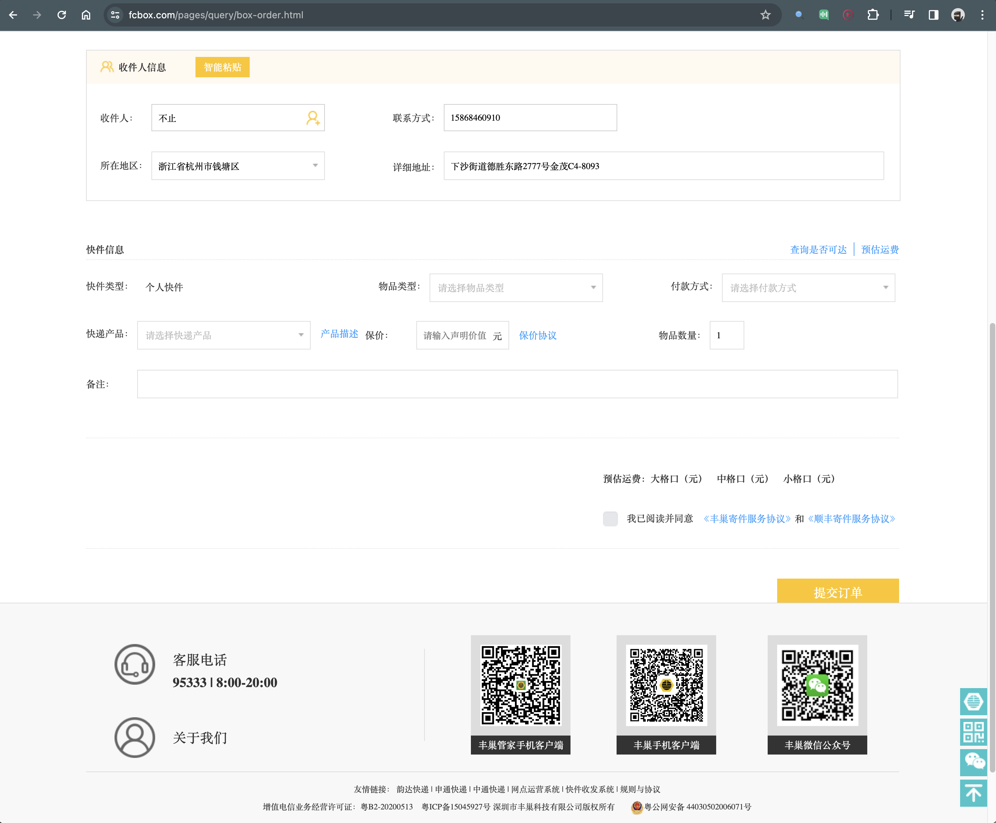The width and height of the screenshot is (996, 823).
Task: Click the 粤ICP备15045927号 text
Action: 456,807
